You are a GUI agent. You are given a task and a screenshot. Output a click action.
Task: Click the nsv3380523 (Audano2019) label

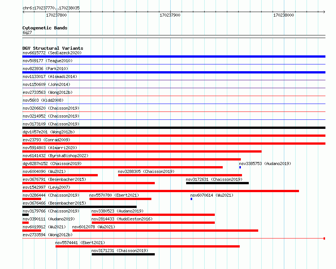(x=117, y=211)
